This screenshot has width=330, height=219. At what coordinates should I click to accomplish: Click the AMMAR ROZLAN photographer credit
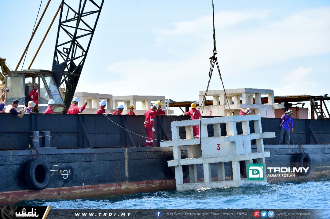point(281,176)
